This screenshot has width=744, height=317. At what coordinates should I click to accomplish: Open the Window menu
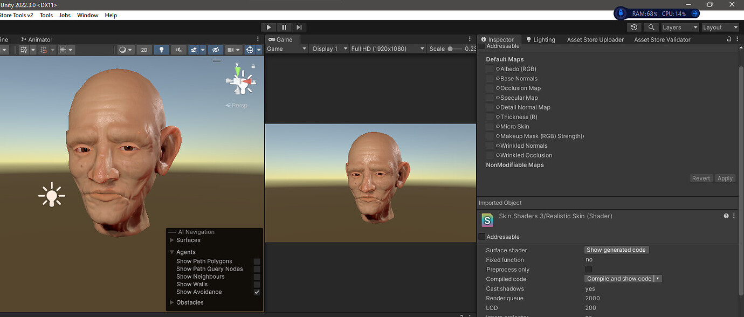87,15
